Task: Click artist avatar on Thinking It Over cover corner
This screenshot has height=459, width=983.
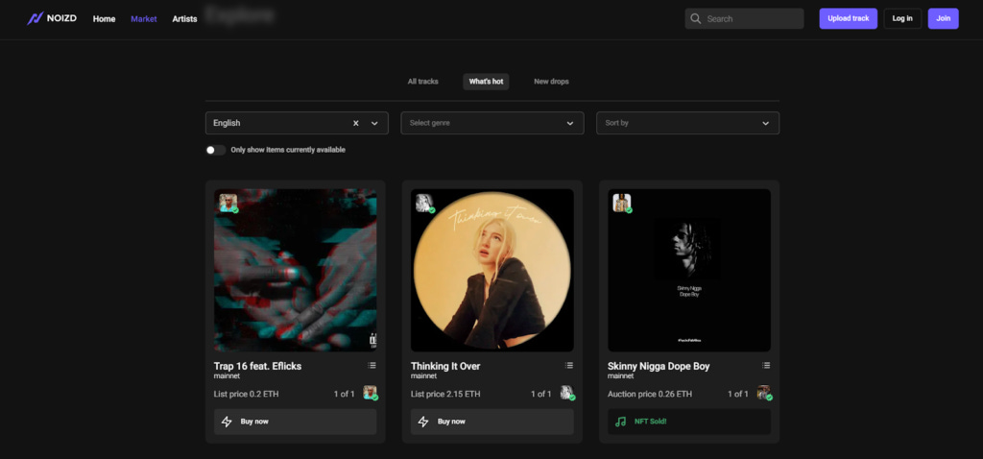Action: point(425,203)
